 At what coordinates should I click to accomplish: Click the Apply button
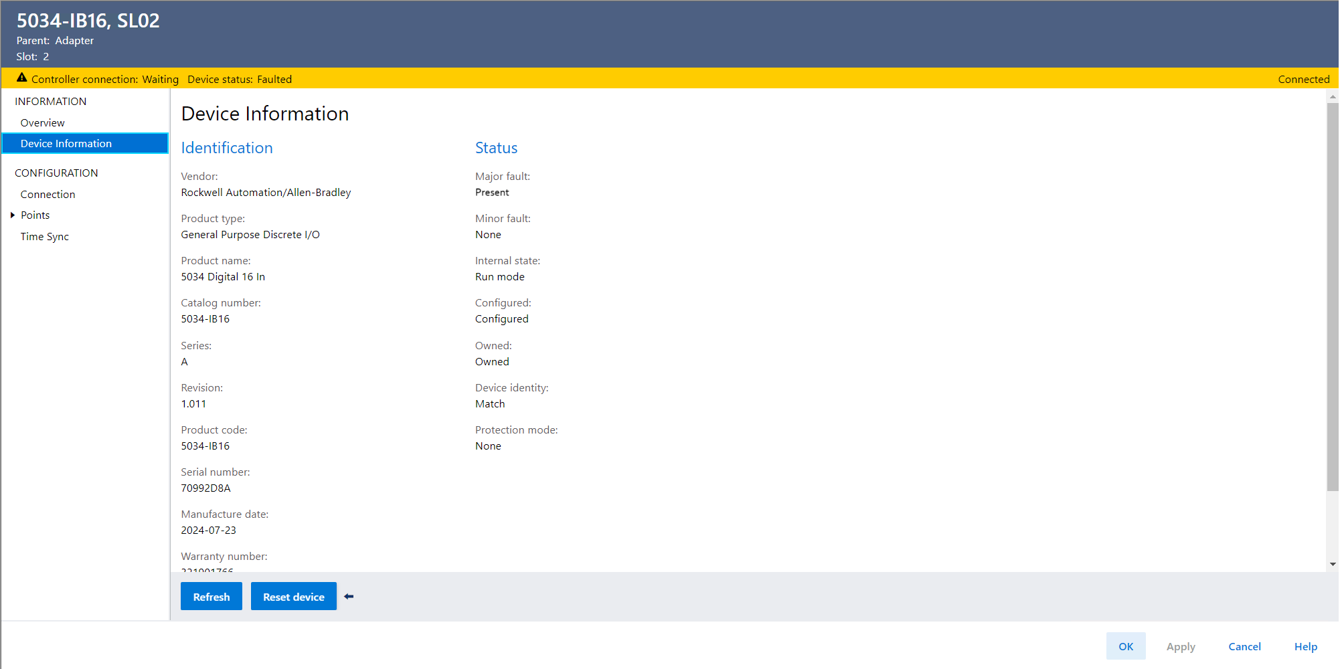(x=1181, y=646)
